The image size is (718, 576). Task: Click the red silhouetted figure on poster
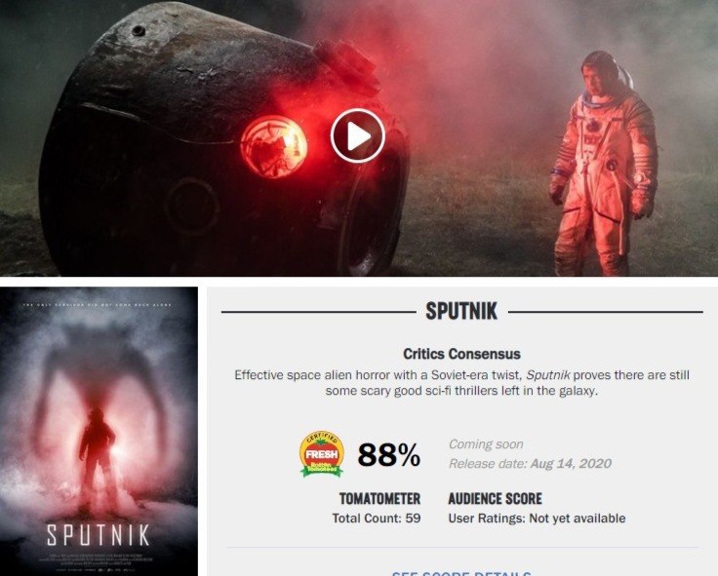tap(97, 456)
